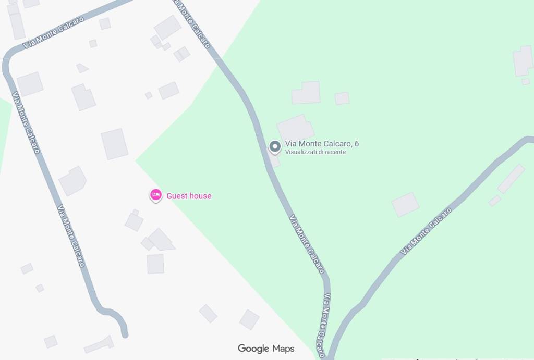Click the pink Guest house bed icon
The height and width of the screenshot is (360, 534).
click(x=156, y=195)
